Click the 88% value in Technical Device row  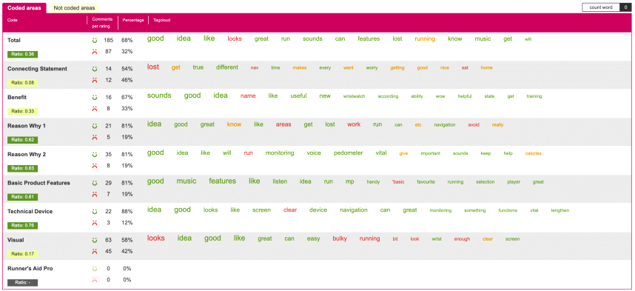click(127, 212)
